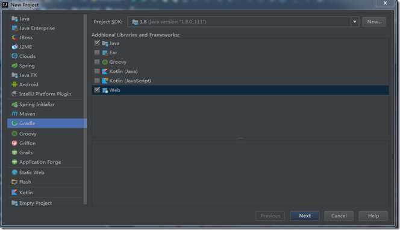The image size is (400, 230).
Task: Click the Empty Project icon
Action: coord(14,203)
